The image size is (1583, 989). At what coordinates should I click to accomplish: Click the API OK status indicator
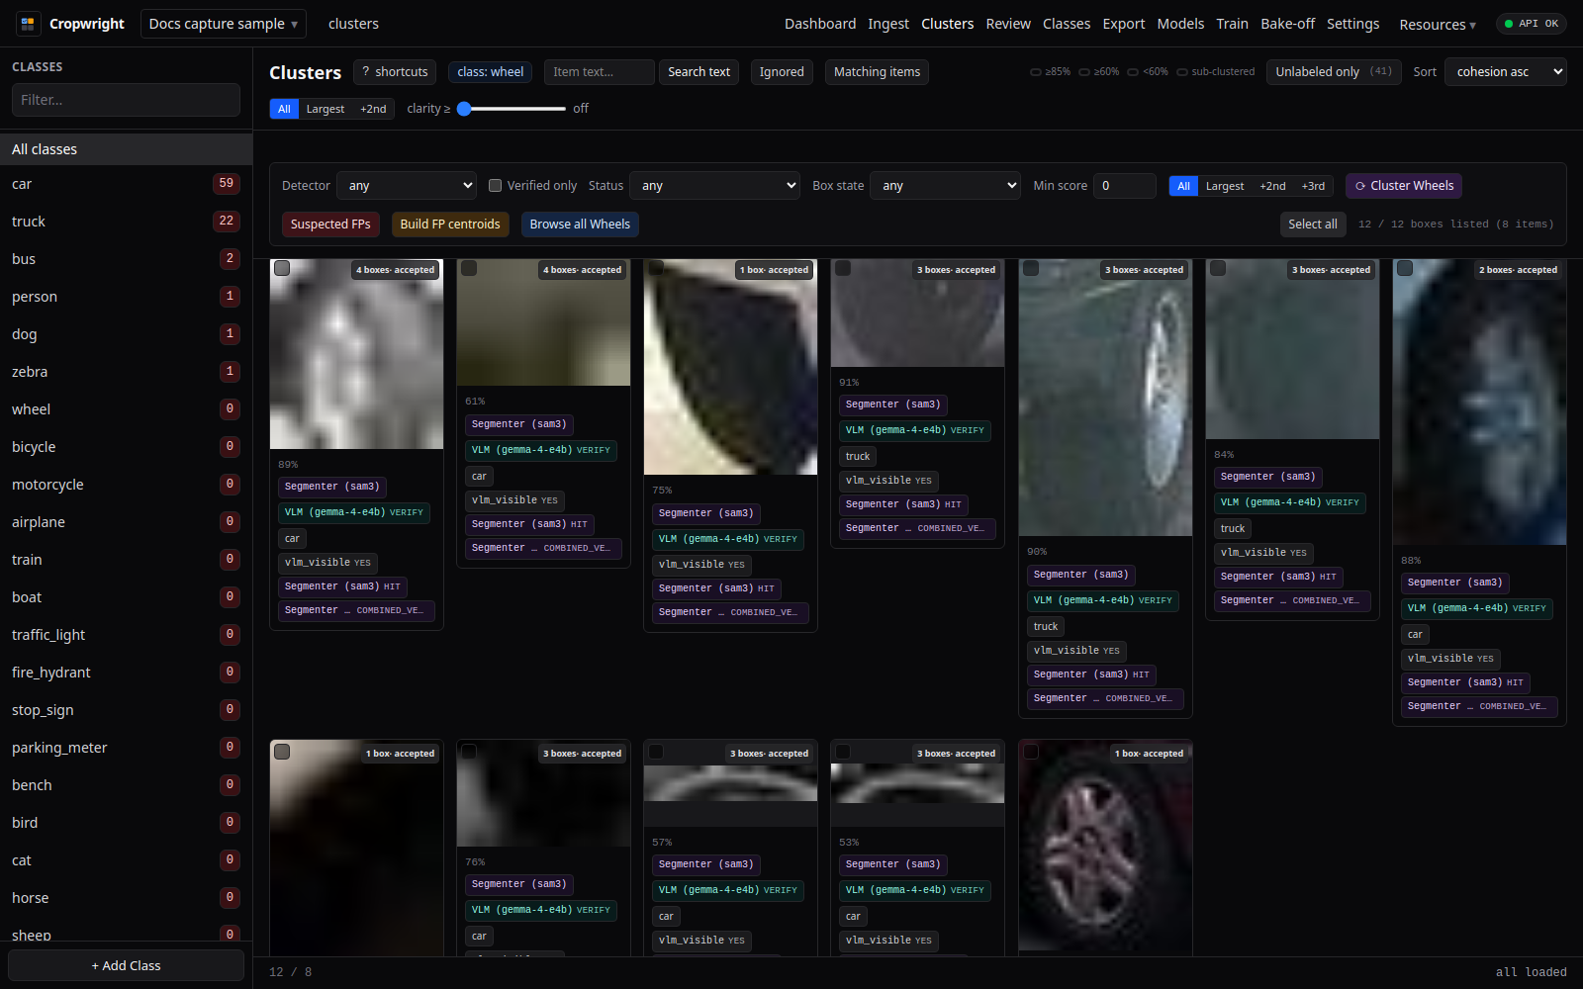tap(1531, 24)
